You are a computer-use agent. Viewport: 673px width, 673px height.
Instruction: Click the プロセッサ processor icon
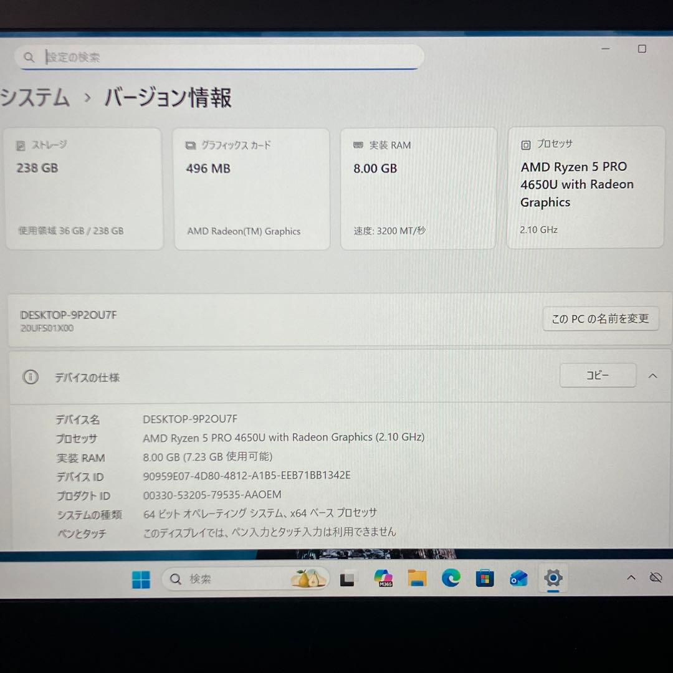524,144
